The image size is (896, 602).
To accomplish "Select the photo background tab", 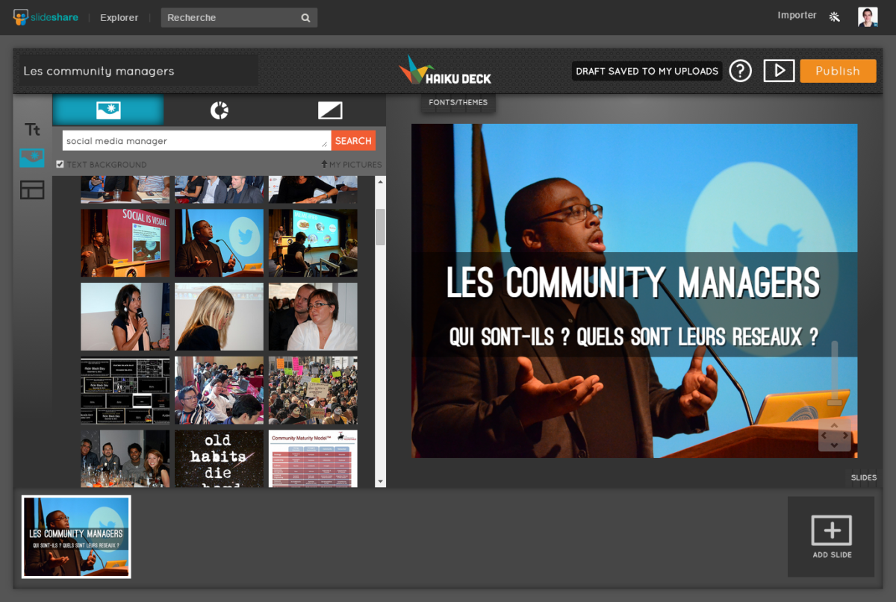I will (108, 110).
